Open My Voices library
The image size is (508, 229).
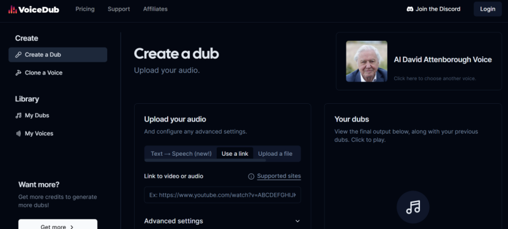tap(58, 134)
